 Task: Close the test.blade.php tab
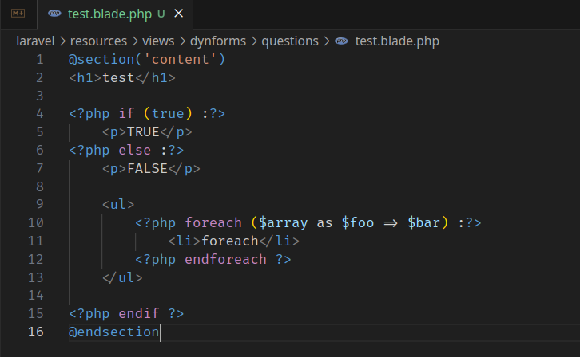(178, 14)
